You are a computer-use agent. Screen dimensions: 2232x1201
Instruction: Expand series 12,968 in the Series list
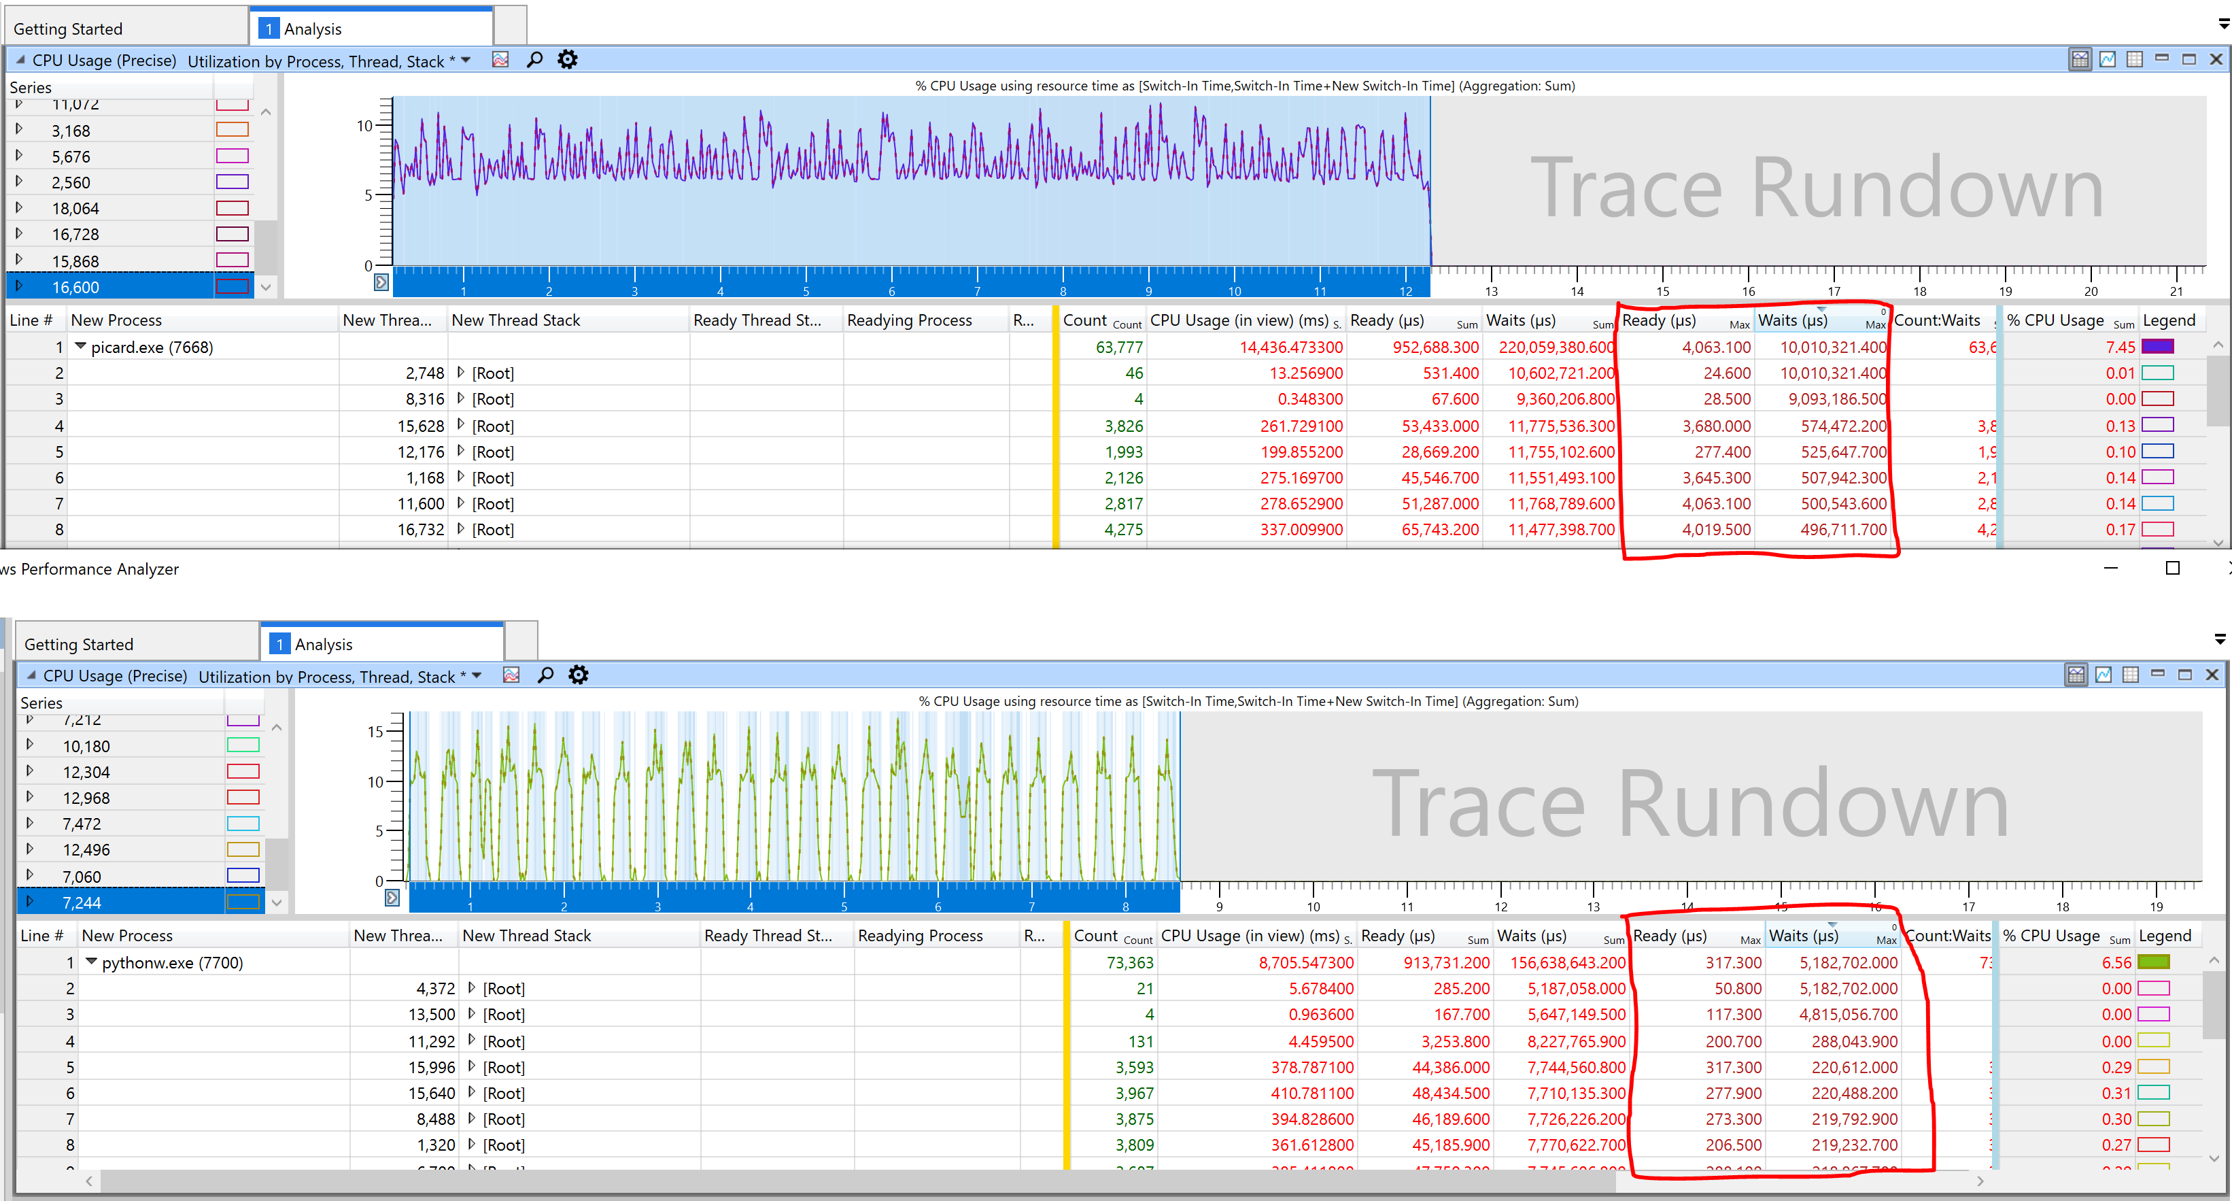tap(31, 797)
